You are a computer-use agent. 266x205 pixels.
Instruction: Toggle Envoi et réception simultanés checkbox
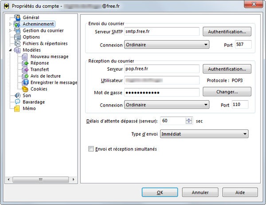click(91, 149)
